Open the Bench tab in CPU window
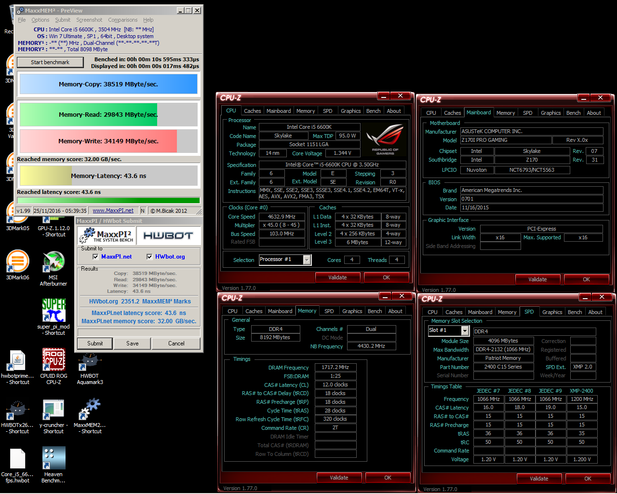The width and height of the screenshot is (617, 494). pyautogui.click(x=374, y=111)
